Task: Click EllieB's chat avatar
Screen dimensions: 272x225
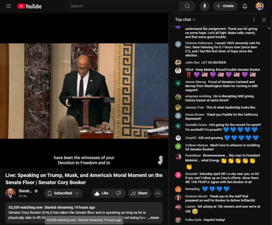Action: 178,71
